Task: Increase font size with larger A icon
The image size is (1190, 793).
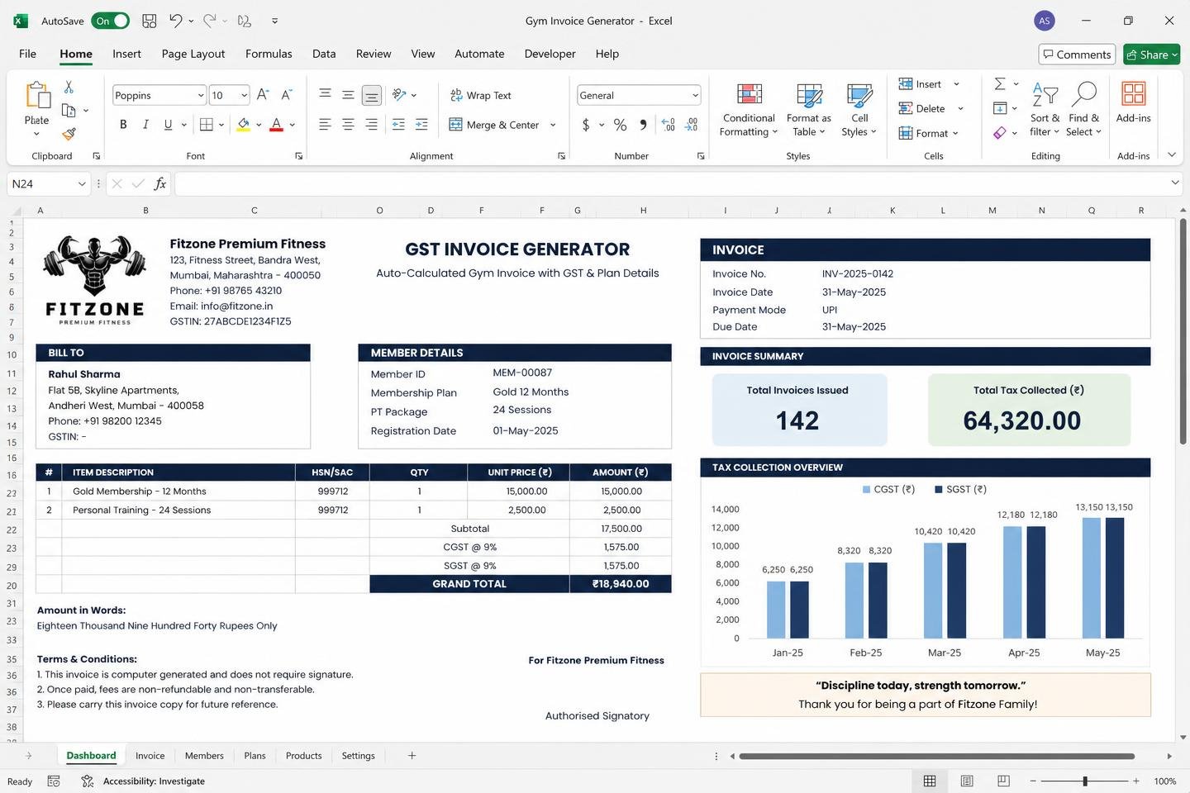Action: (262, 95)
